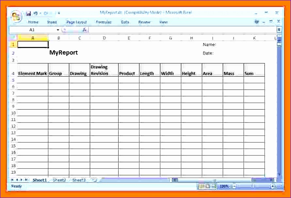The height and width of the screenshot is (198, 291).
Task: Switch to the Review tab
Action: [x=144, y=22]
